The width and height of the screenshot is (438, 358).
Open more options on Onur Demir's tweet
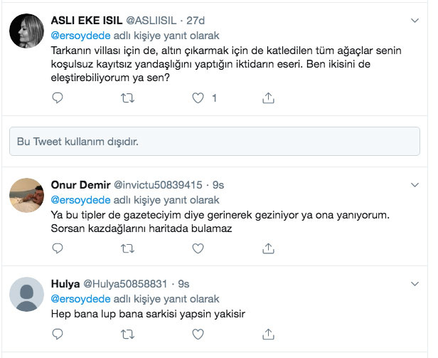[x=416, y=184]
